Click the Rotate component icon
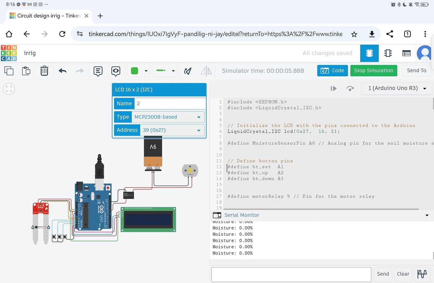Image resolution: width=434 pixels, height=283 pixels. [x=188, y=71]
